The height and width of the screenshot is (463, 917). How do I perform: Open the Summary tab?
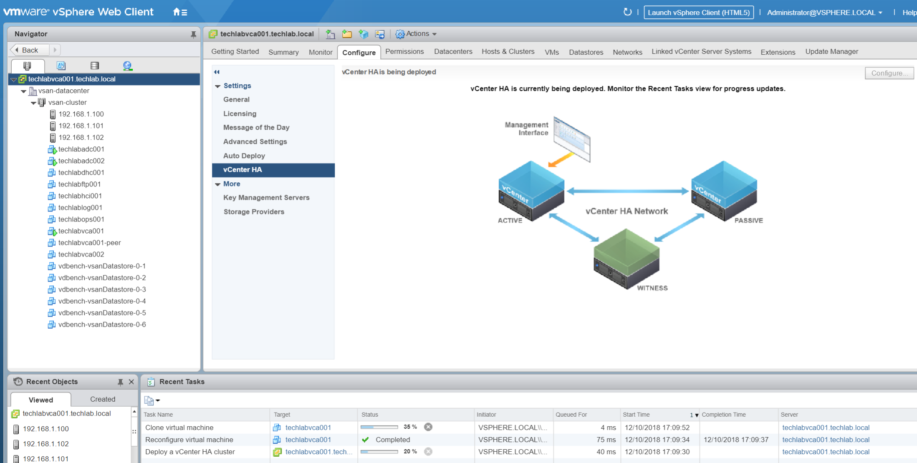click(283, 52)
